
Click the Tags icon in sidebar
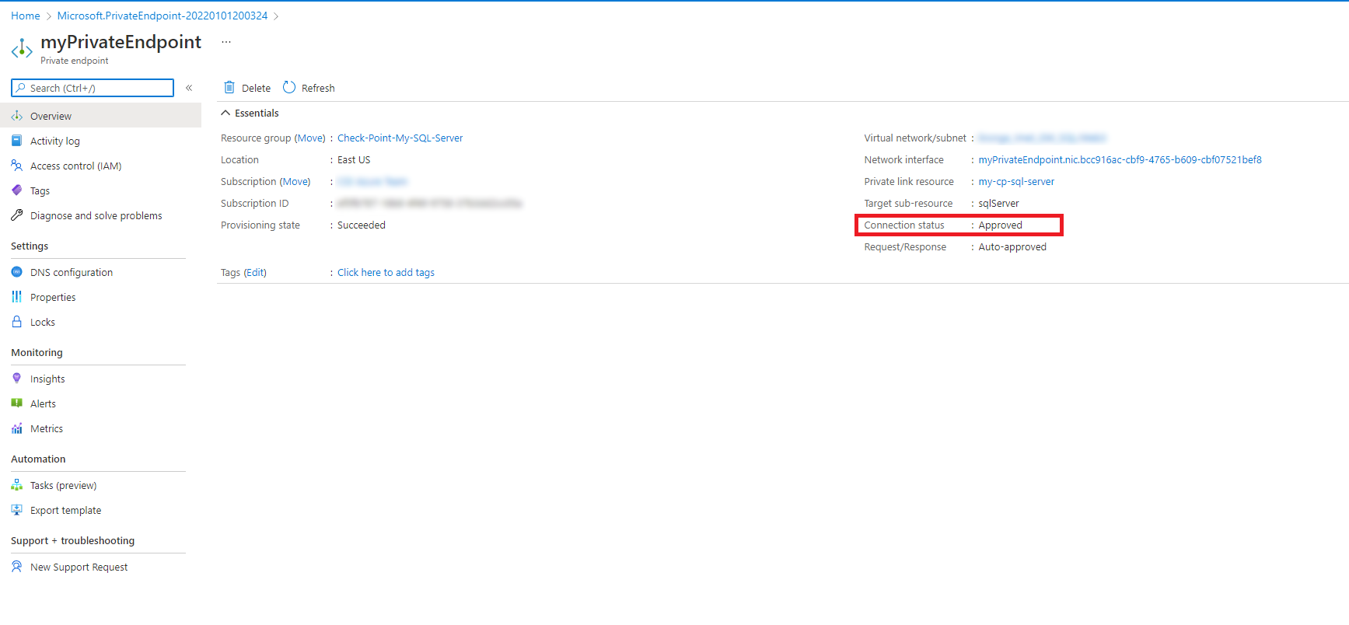(x=17, y=190)
